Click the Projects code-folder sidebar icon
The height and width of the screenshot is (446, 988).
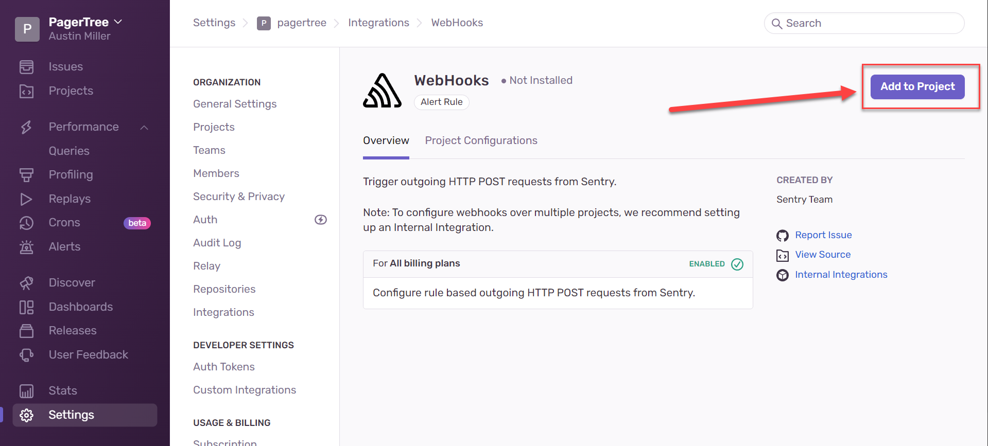click(x=26, y=91)
